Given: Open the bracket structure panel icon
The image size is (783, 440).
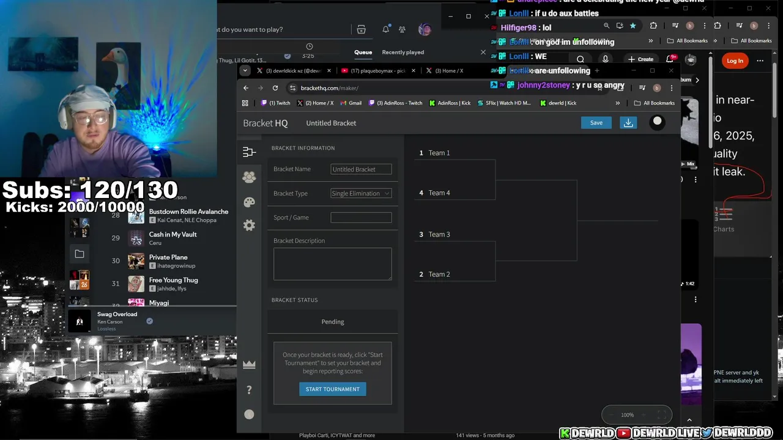Looking at the screenshot, I should click(x=249, y=152).
